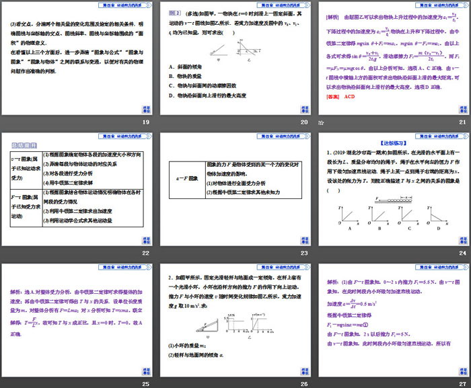Click slide number label 23
471x388 pixels.
tap(304, 253)
